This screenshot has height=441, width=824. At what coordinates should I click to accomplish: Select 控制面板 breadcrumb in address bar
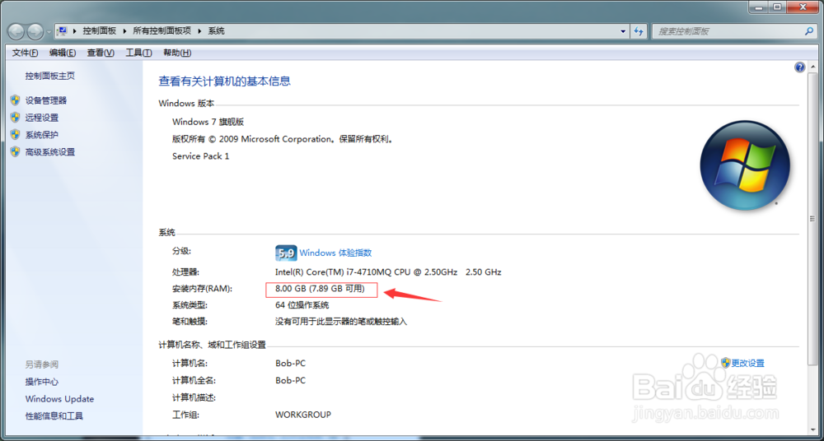tap(100, 31)
